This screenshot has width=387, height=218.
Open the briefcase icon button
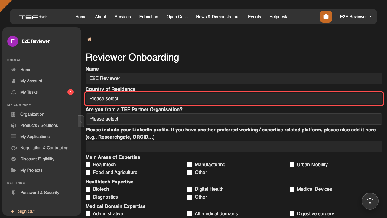[326, 17]
